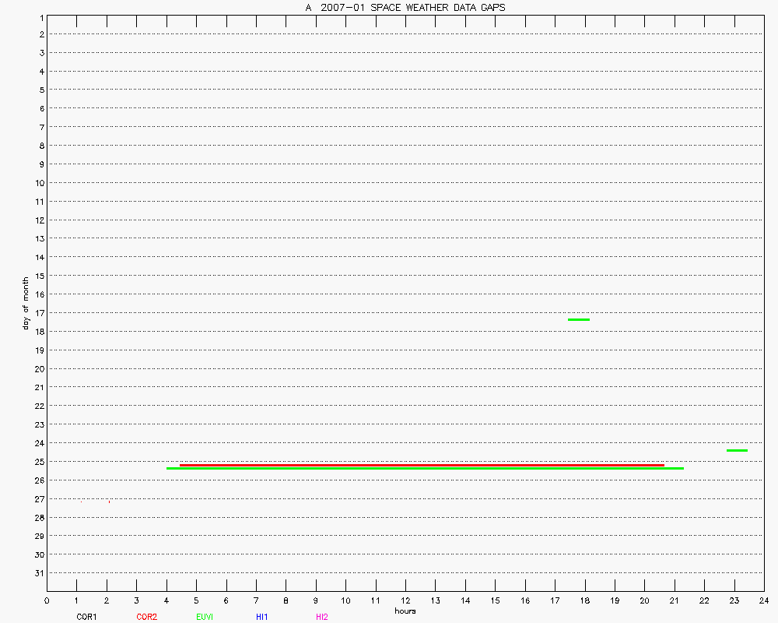This screenshot has width=778, height=623.
Task: Click the 'hours' x-axis label
Action: [405, 611]
